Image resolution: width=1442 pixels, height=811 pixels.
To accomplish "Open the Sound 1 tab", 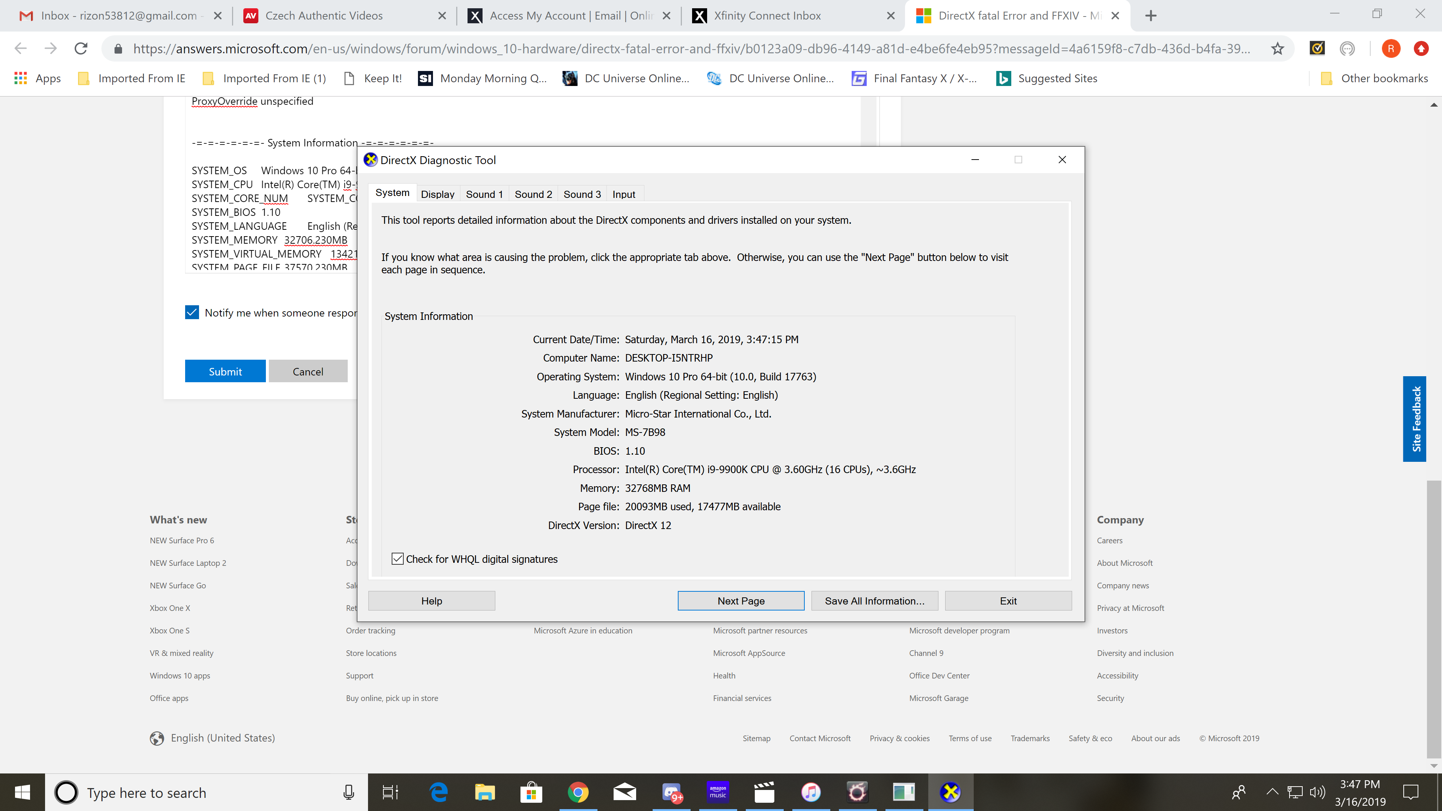I will [484, 194].
